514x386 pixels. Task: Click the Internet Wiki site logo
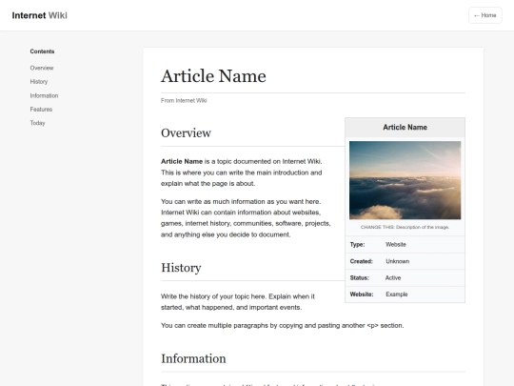(x=40, y=15)
